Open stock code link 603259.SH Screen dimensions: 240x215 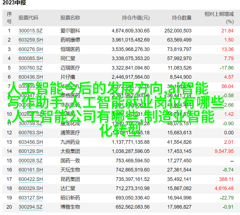pyautogui.click(x=31, y=40)
